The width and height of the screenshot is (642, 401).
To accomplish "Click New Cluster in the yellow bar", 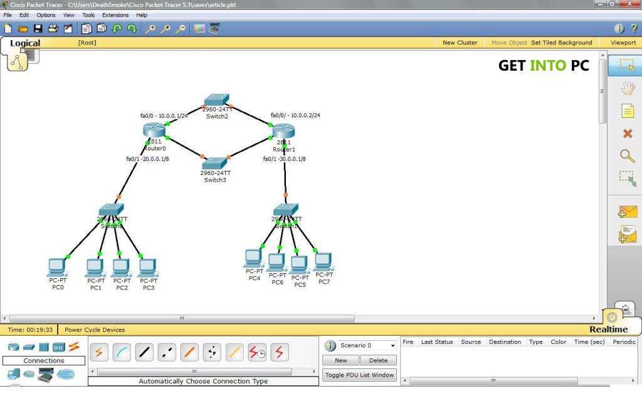I will 460,43.
